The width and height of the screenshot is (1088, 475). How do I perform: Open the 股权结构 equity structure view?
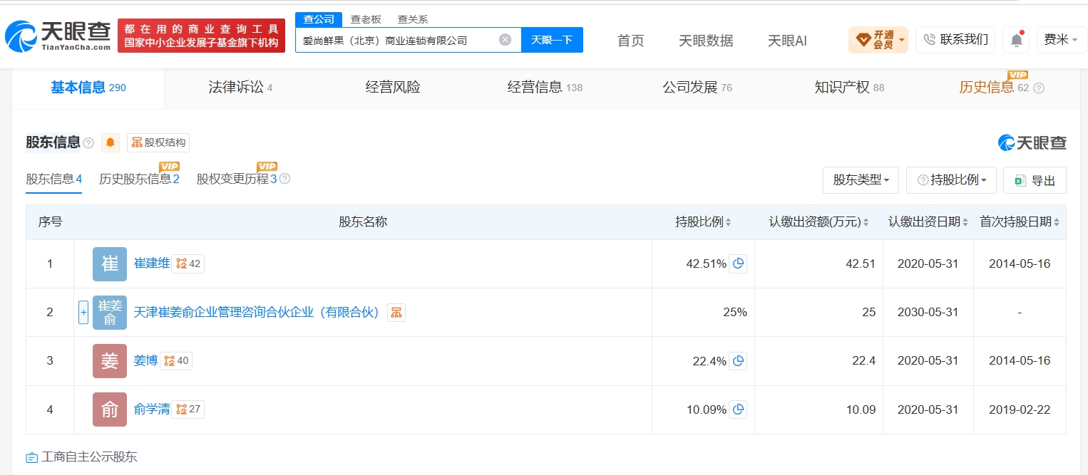[x=158, y=142]
